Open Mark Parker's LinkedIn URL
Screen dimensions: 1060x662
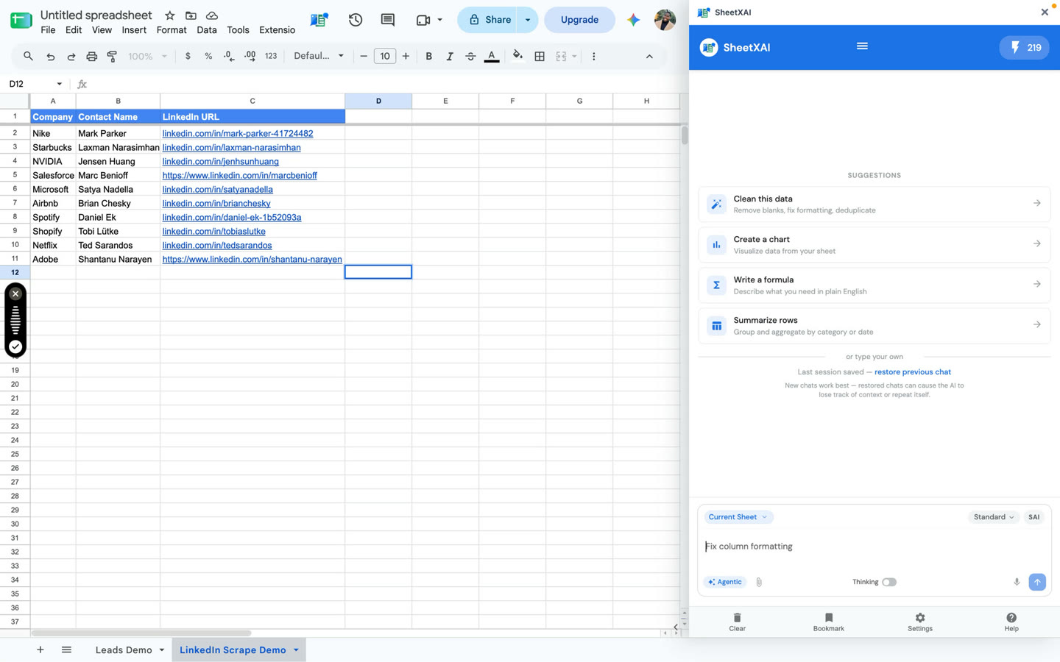click(x=237, y=134)
